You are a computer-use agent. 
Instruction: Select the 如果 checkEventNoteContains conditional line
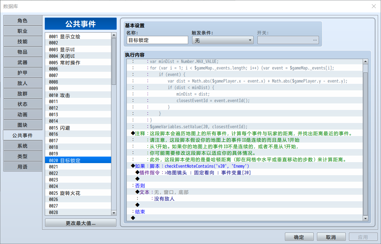coord(245,166)
